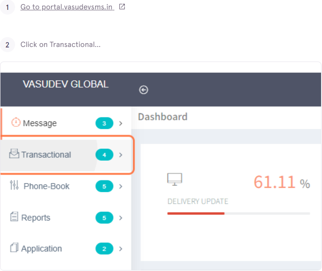
Task: Expand the Phone-Book chevron
Action: point(121,186)
